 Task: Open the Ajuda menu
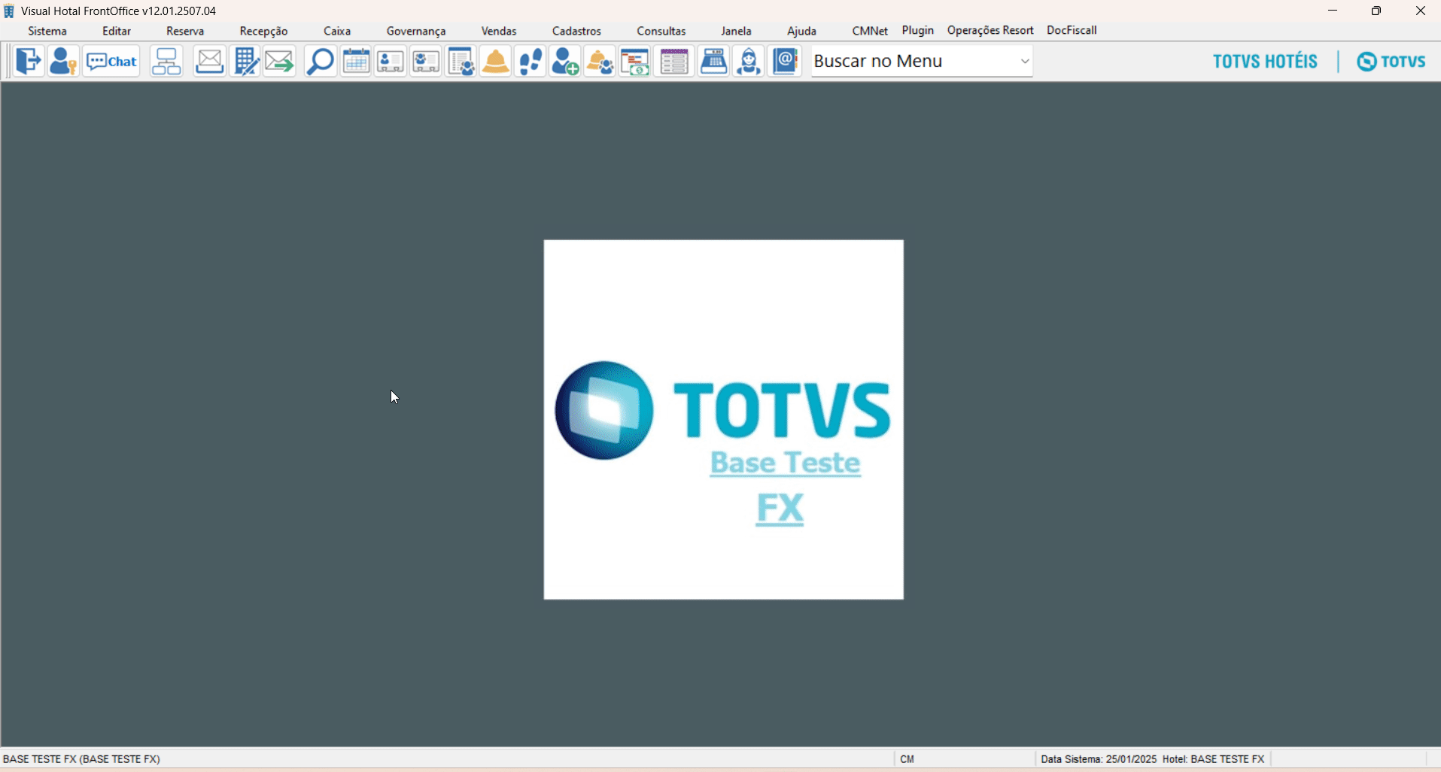click(801, 31)
